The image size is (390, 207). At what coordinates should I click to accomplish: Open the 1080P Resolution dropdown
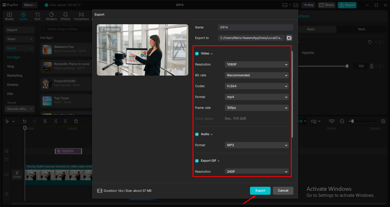257,64
